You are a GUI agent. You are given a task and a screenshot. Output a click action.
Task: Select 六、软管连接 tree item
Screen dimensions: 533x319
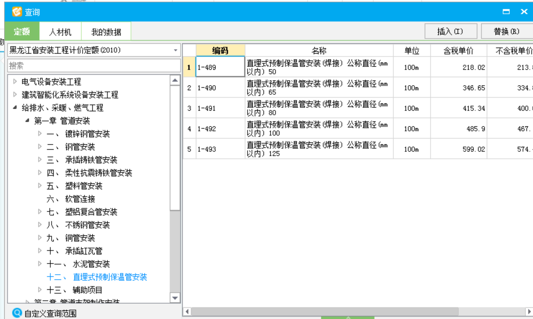71,199
